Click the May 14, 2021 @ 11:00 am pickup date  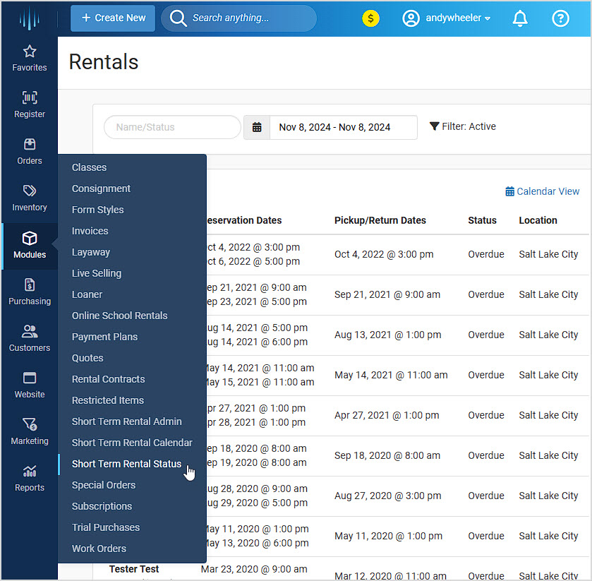(391, 375)
